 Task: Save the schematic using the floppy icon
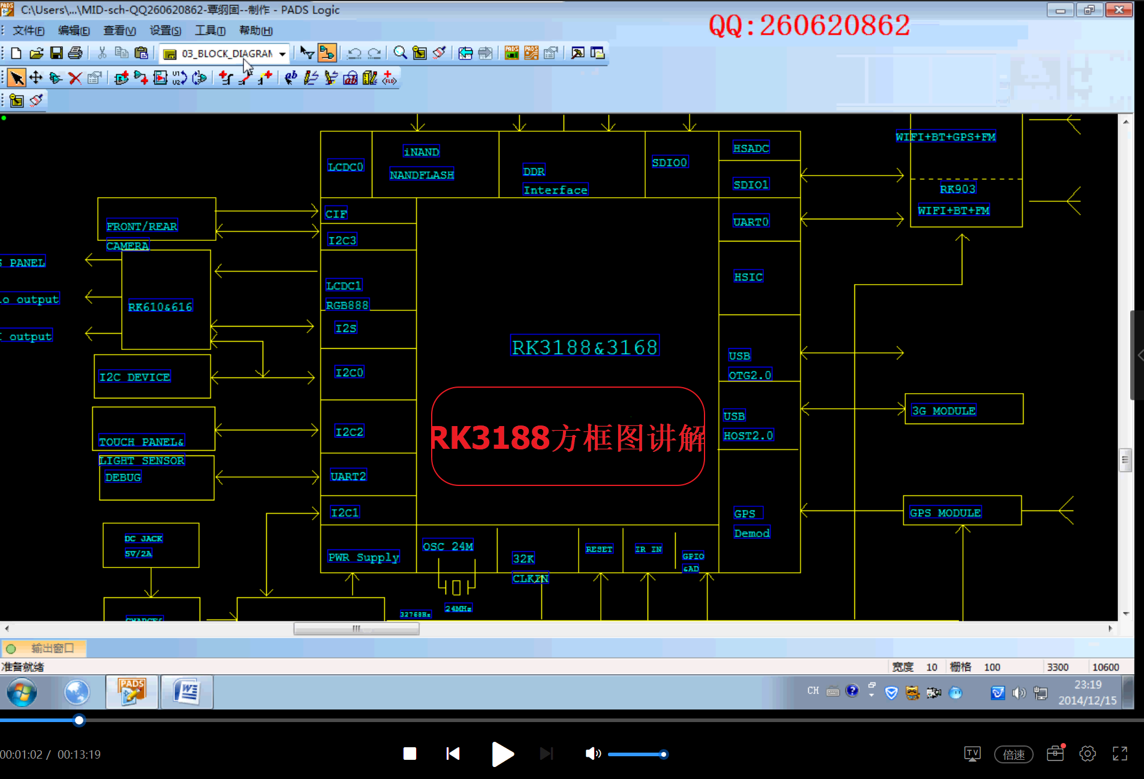click(x=56, y=53)
